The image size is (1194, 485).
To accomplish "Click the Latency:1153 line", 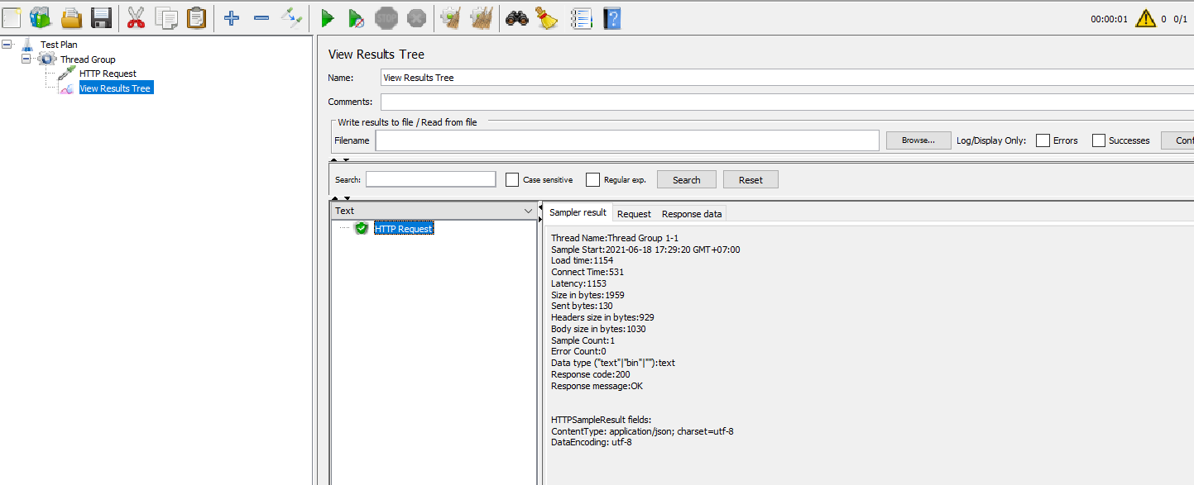I will click(x=579, y=283).
